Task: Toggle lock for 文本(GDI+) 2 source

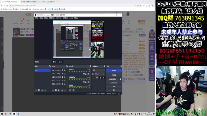Action: (65, 70)
